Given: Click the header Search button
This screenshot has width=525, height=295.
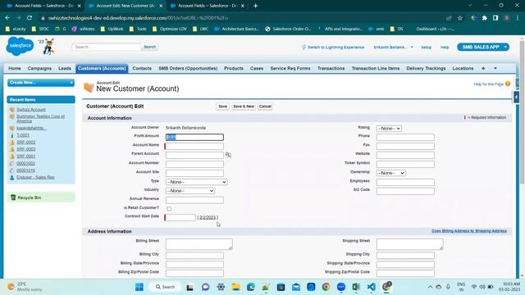Looking at the screenshot, I should coord(149,47).
